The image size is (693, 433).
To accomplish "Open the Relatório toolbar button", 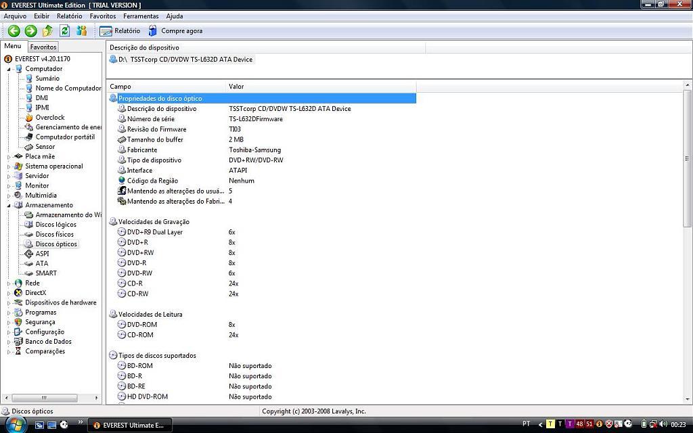I will [120, 31].
